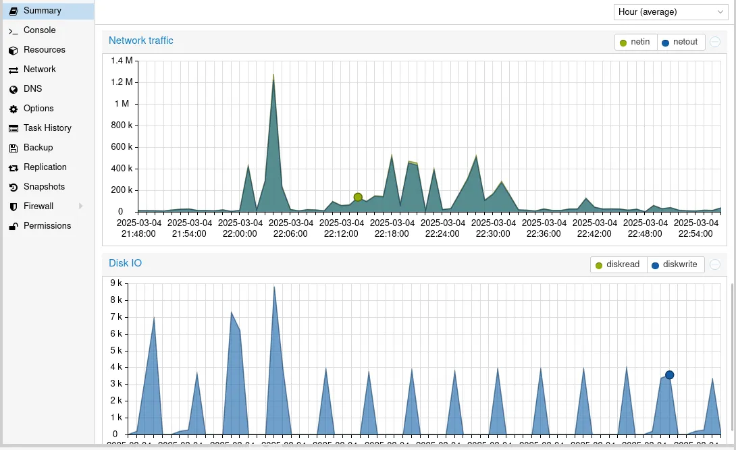736x450 pixels.
Task: Click the diskwrite legend button
Action: (675, 264)
